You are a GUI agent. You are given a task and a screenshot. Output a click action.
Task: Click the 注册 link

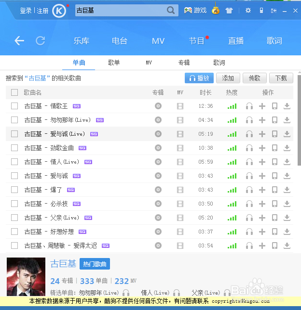coord(42,11)
